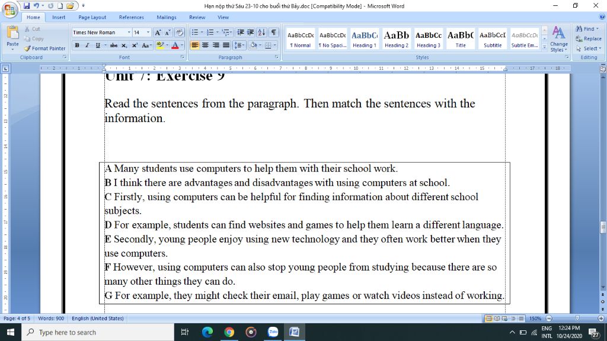Screen dimensions: 607x341
Task: Click zoom level 150% in status bar
Action: tap(535, 319)
